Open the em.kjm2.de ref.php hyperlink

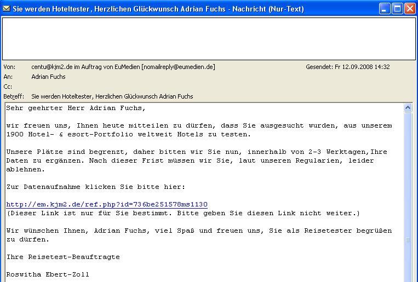click(x=107, y=205)
